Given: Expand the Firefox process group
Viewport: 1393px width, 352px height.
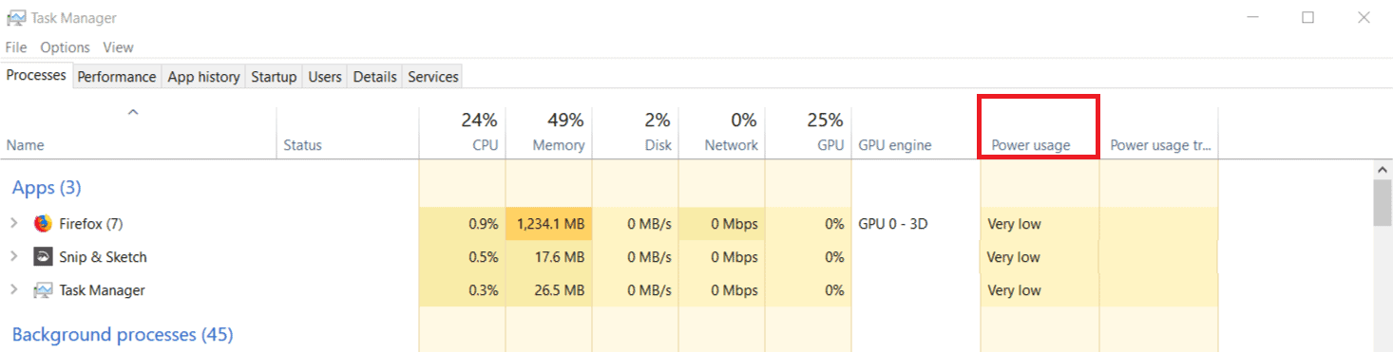Looking at the screenshot, I should pos(14,224).
